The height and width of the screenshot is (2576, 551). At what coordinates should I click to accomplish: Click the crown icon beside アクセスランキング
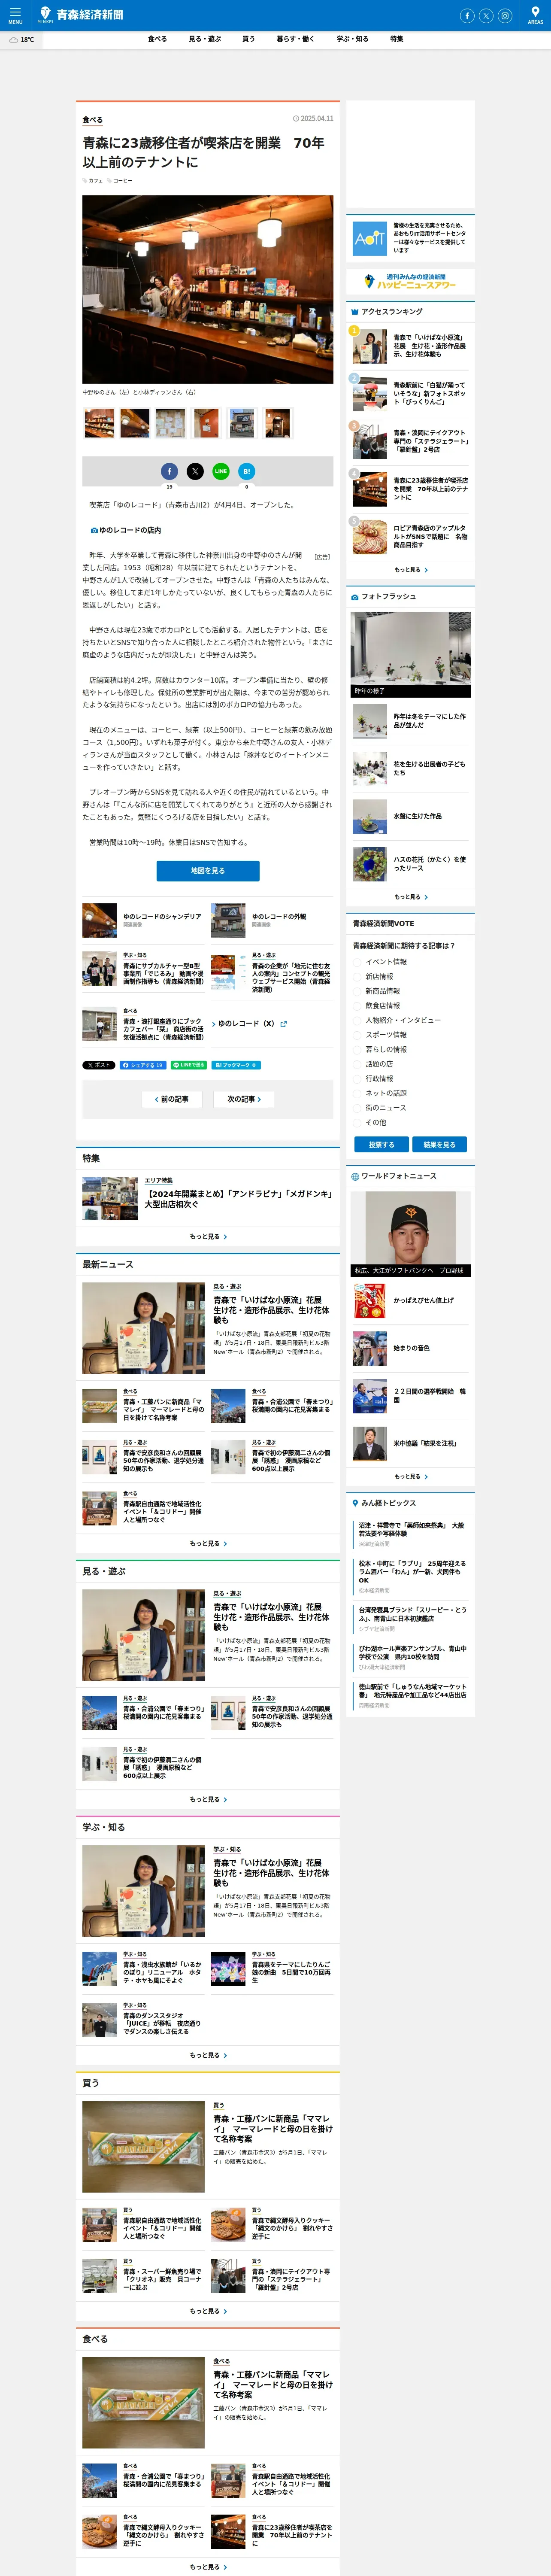[x=354, y=312]
